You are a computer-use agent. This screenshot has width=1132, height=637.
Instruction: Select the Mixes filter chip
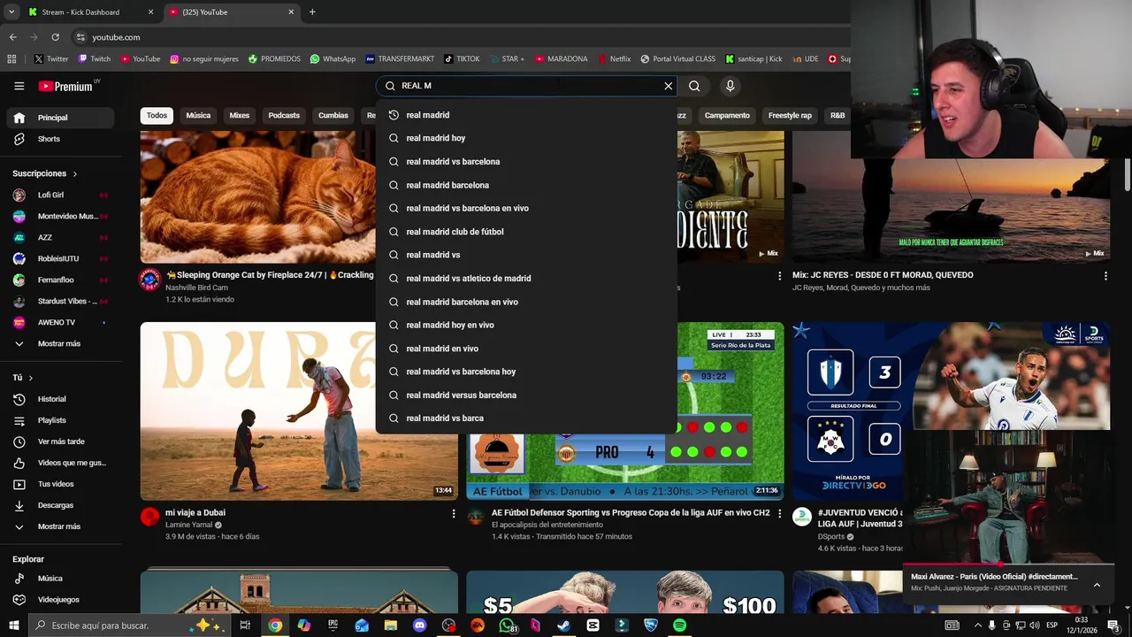(x=239, y=115)
